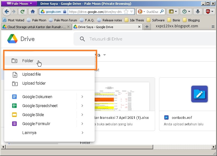Click the scroll left arrow
This screenshot has width=217, height=156.
[x=3, y=147]
